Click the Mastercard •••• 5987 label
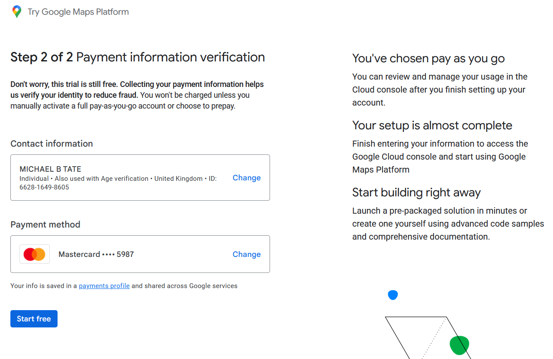This screenshot has height=359, width=553. 96,254
